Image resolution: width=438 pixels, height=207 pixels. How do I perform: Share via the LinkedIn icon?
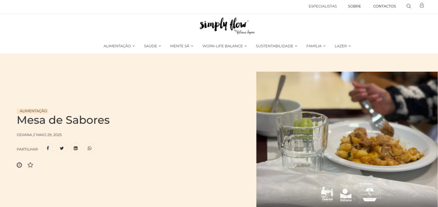[x=76, y=149]
